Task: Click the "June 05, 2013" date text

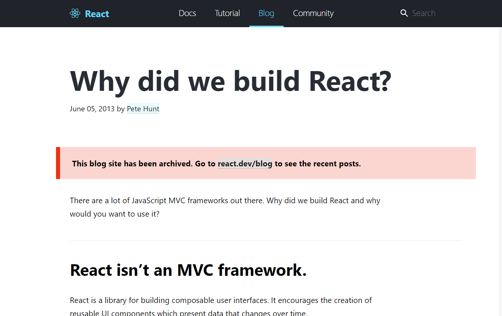Action: pyautogui.click(x=92, y=109)
